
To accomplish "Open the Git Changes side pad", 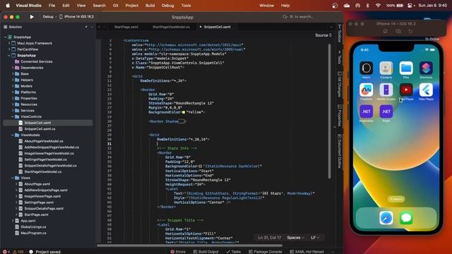I will [340, 84].
